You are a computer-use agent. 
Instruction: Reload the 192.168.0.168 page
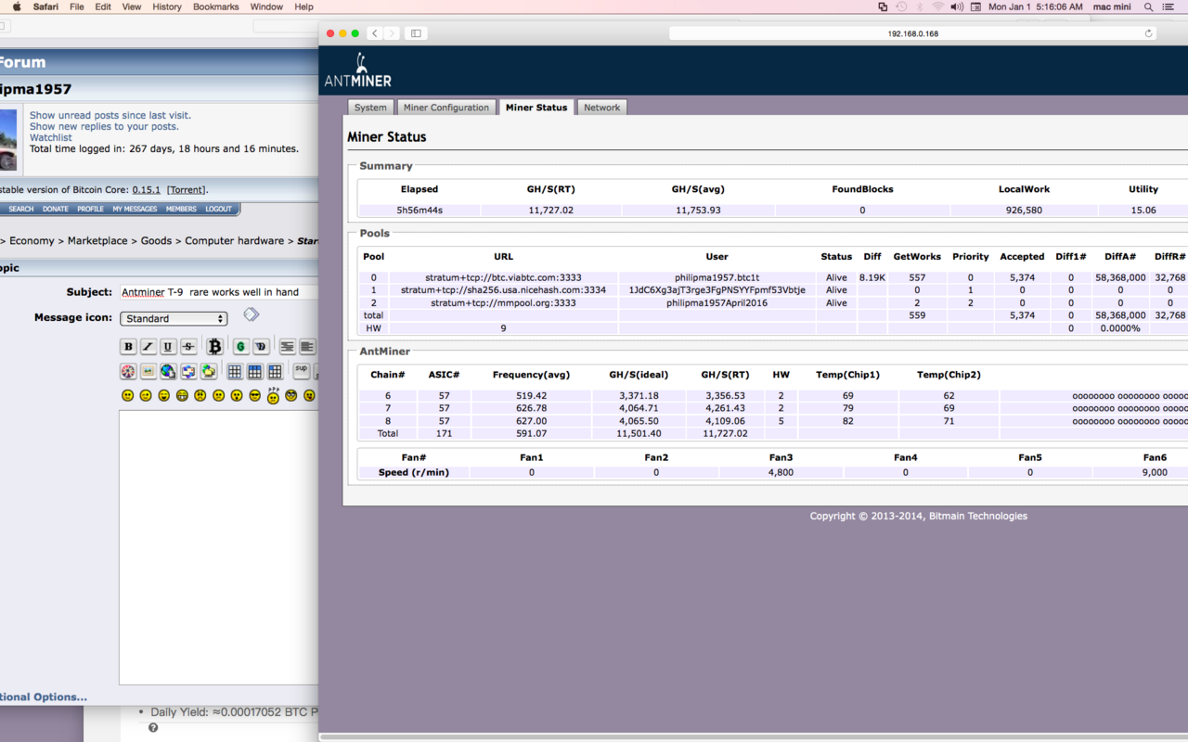tap(1148, 33)
